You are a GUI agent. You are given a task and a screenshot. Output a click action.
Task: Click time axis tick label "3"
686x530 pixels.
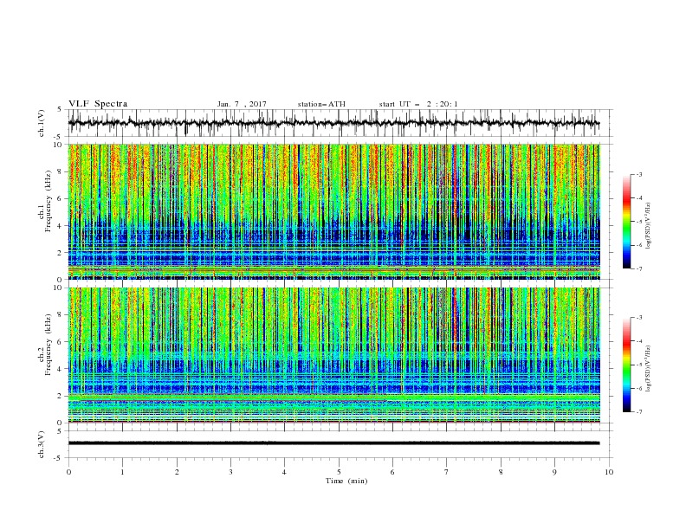click(230, 472)
